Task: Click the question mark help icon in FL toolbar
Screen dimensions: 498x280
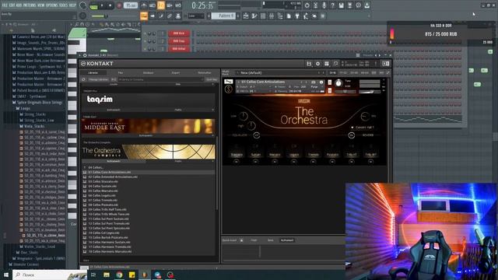Action: coord(332,5)
